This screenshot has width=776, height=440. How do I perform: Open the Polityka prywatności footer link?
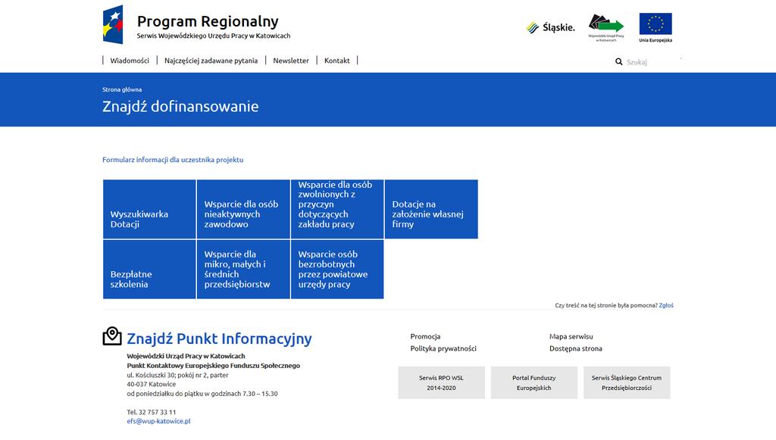[443, 348]
